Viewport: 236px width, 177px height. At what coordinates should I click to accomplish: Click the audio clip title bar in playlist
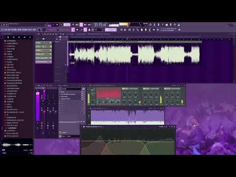tap(135, 42)
